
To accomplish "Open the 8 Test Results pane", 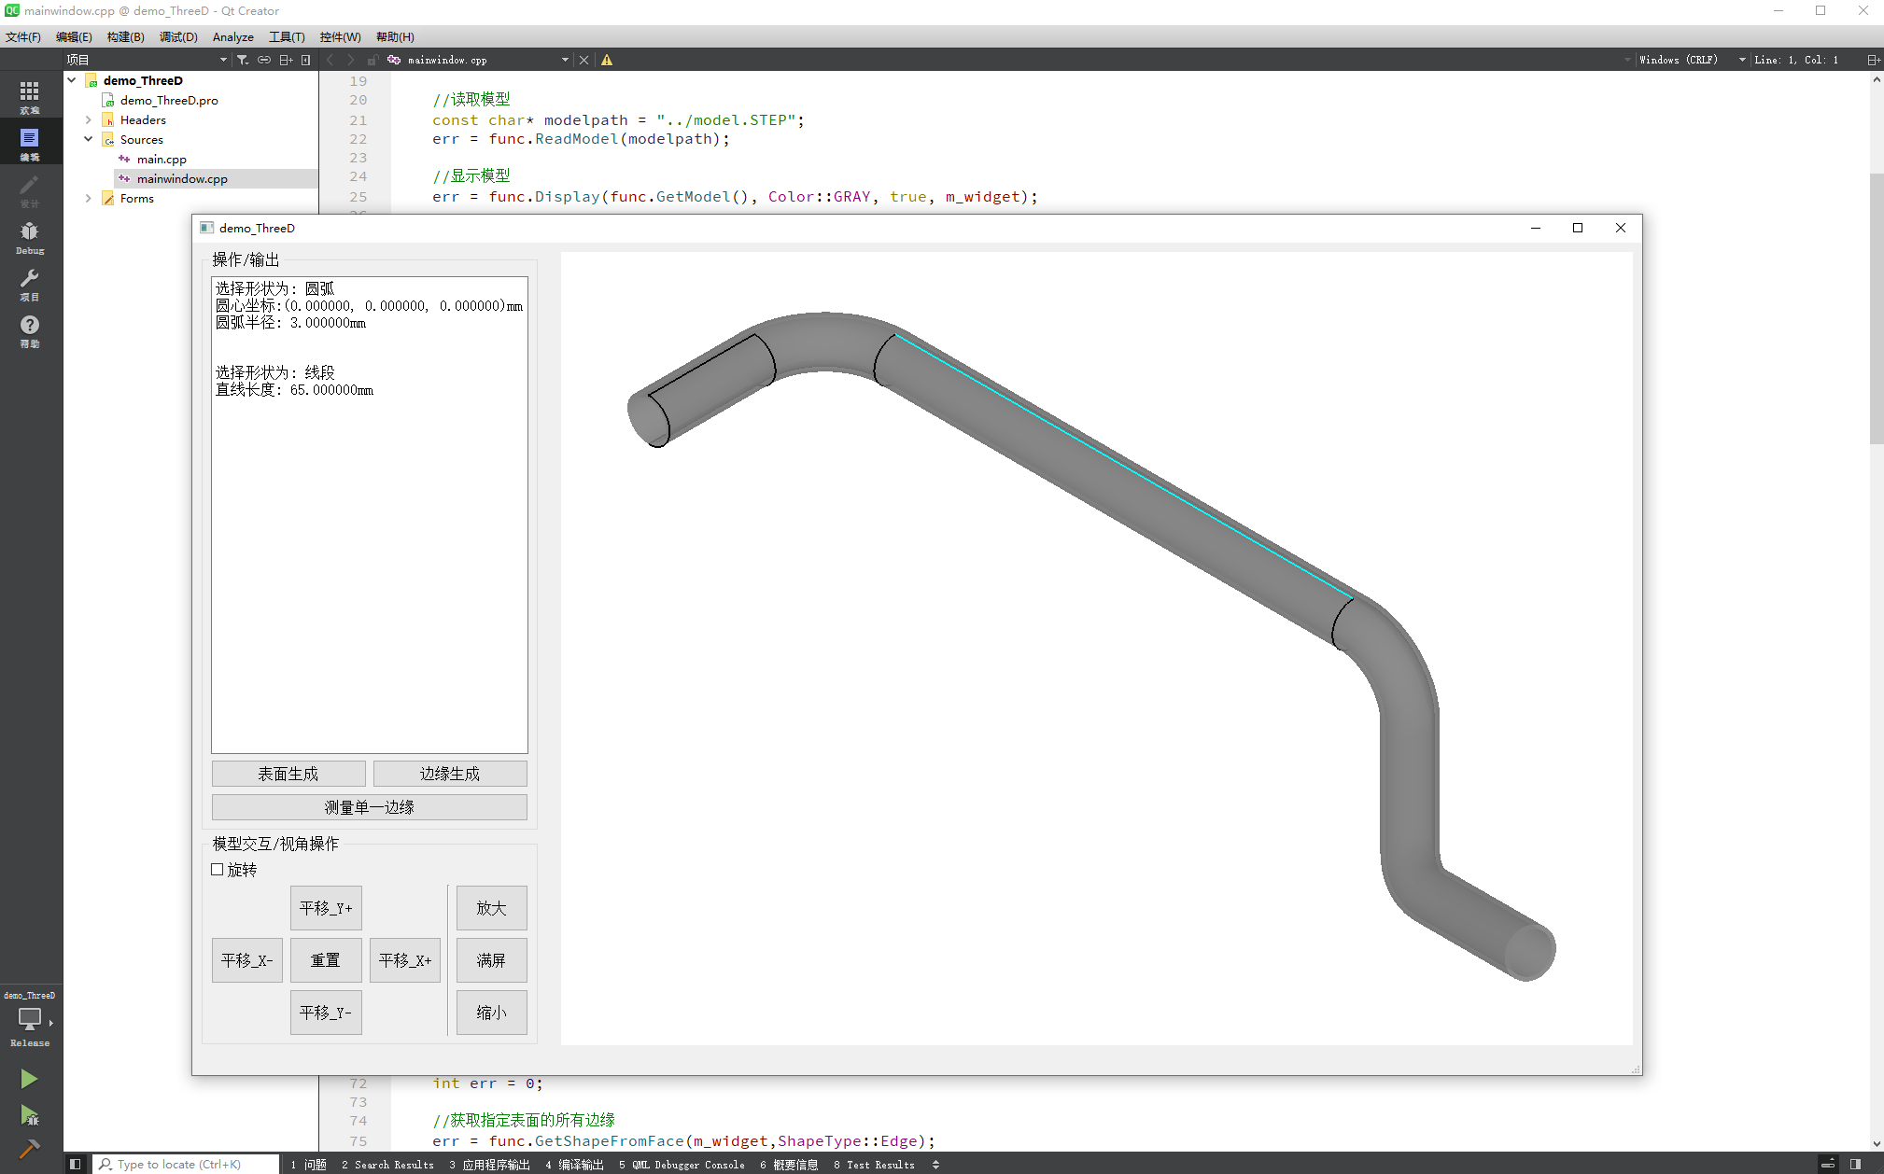I will (x=874, y=1164).
